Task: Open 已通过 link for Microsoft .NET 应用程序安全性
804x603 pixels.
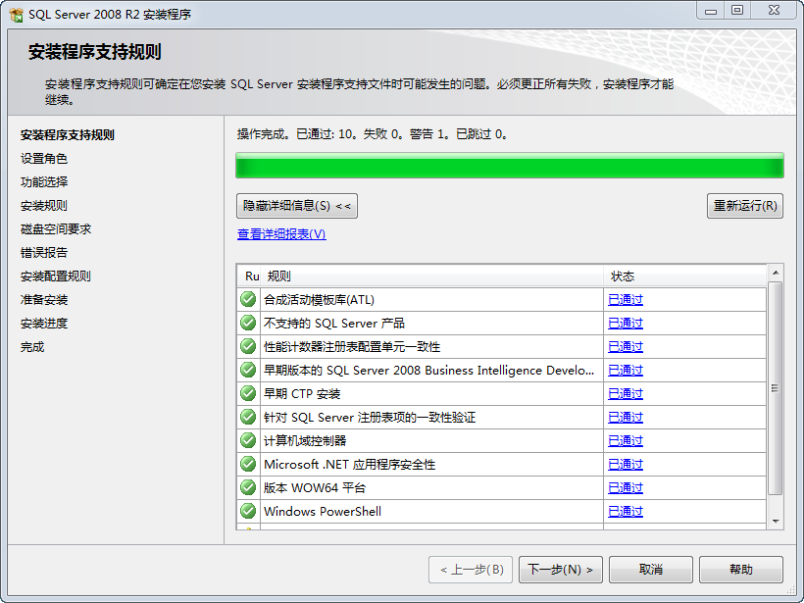Action: (625, 465)
